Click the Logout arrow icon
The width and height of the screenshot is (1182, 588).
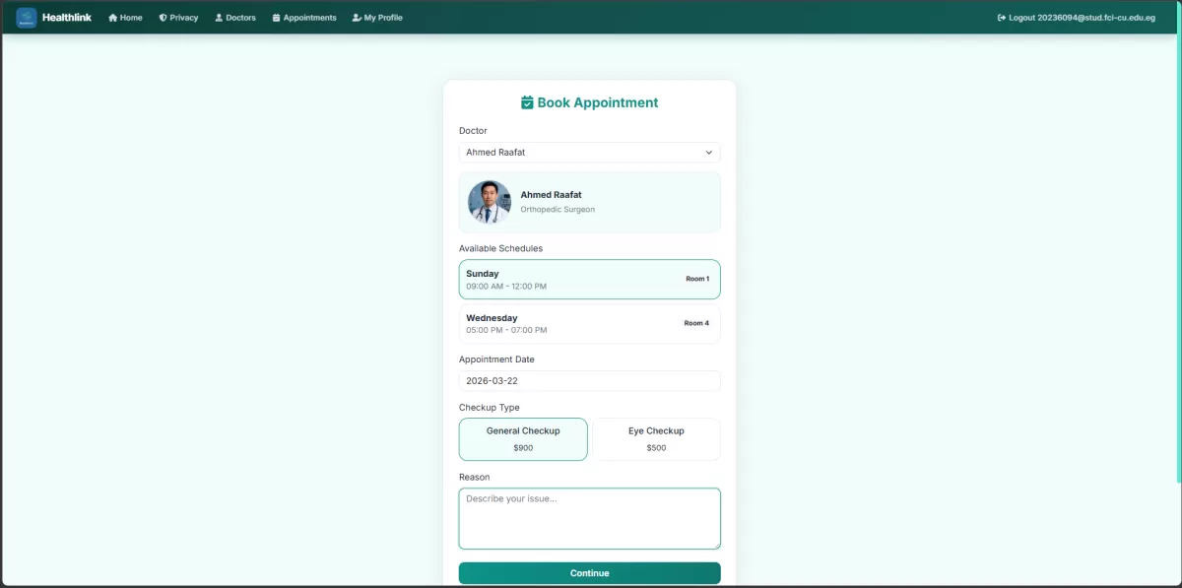click(1002, 18)
